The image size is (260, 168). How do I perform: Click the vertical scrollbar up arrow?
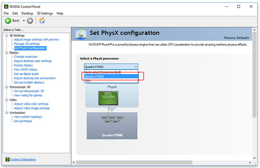255,30
